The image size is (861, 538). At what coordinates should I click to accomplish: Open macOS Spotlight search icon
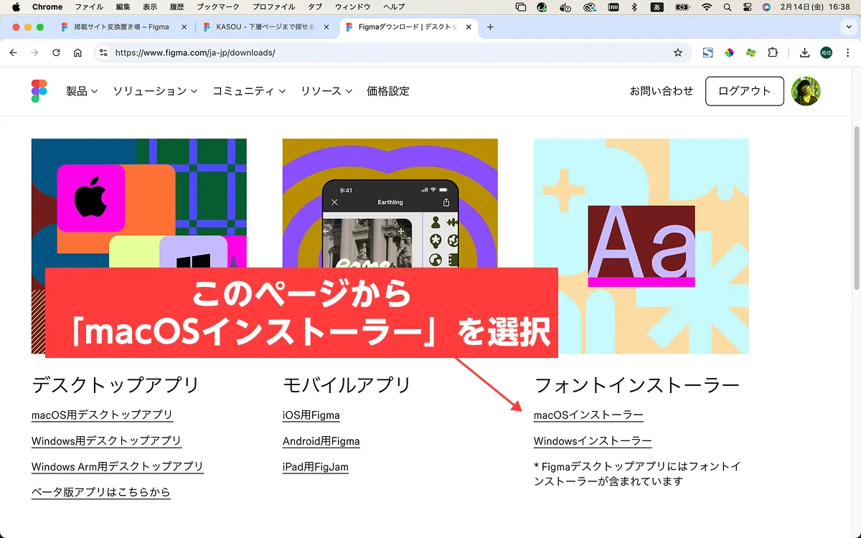(728, 7)
